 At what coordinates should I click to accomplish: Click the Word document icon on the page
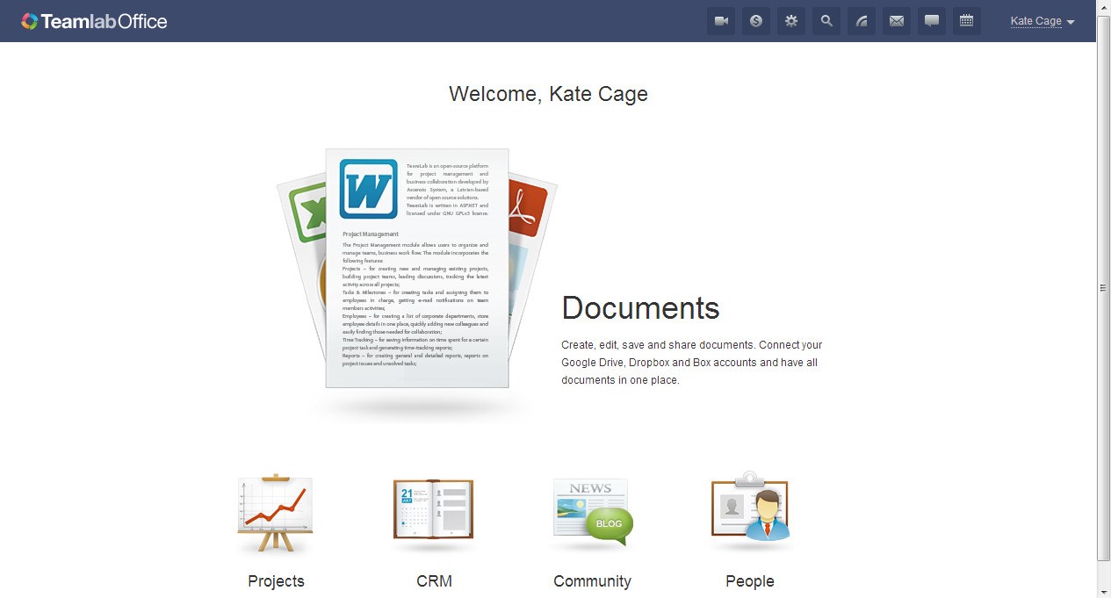[368, 189]
